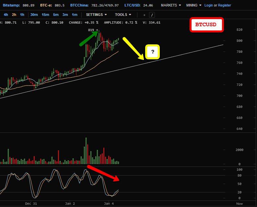This screenshot has height=207, width=257.
Task: Switch to 30m candles
Action: 34,15
